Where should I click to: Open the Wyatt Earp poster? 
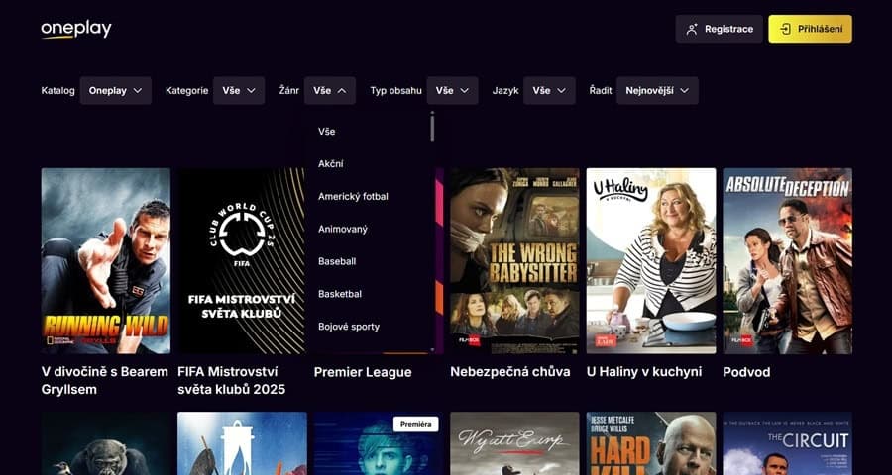tap(514, 443)
